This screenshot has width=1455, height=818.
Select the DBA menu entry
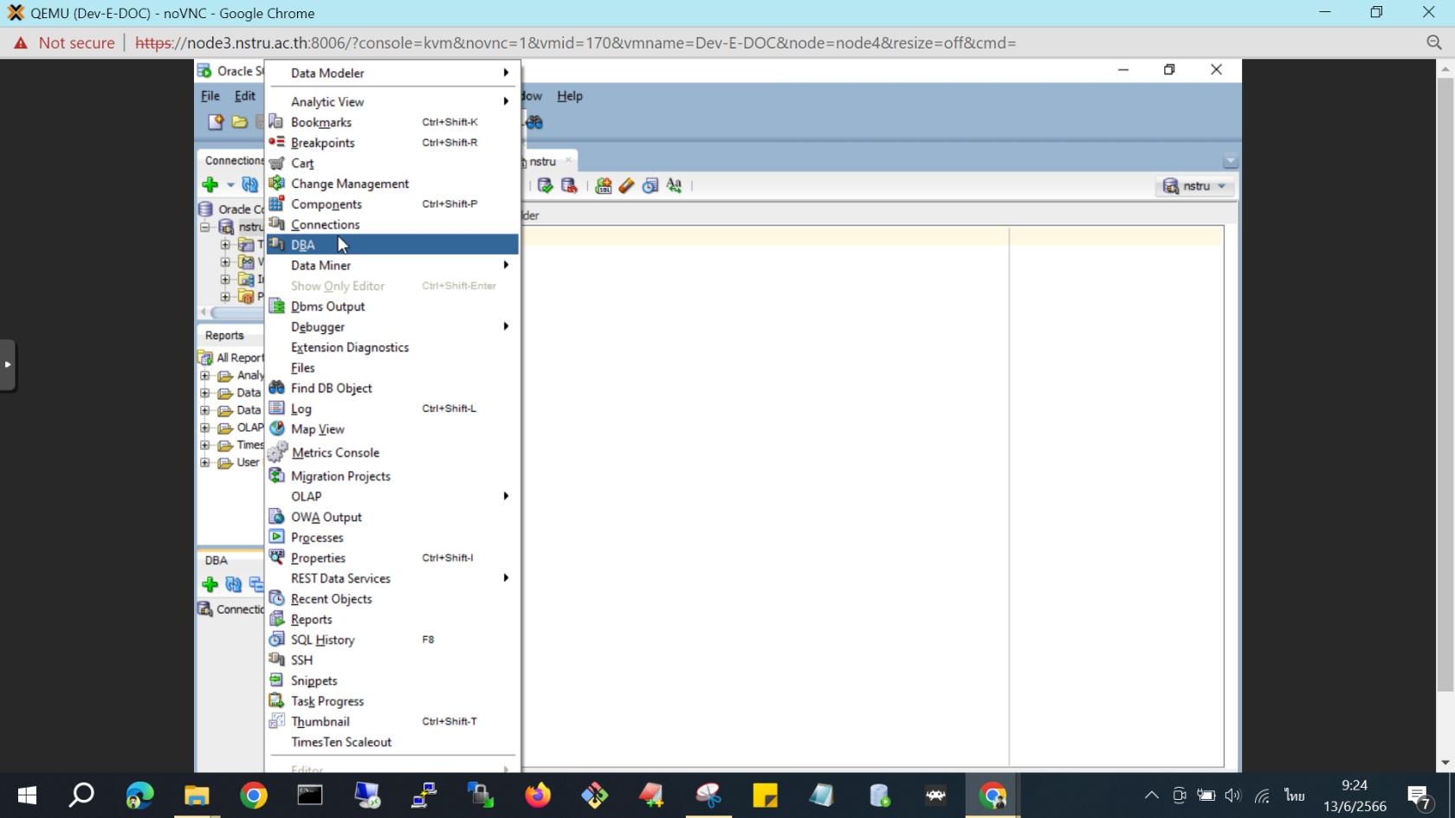392,245
